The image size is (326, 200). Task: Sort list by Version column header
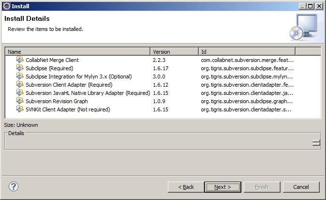174,51
